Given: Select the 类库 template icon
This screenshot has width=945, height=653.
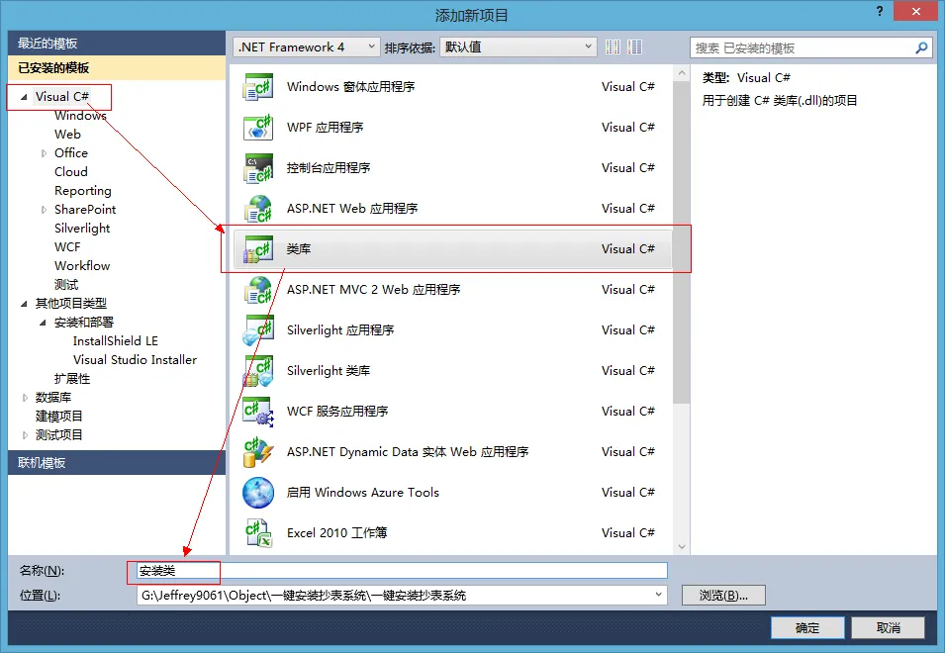Looking at the screenshot, I should pos(258,248).
